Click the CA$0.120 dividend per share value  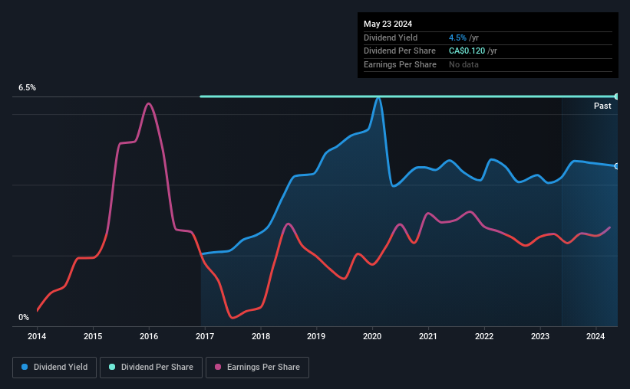click(x=467, y=51)
